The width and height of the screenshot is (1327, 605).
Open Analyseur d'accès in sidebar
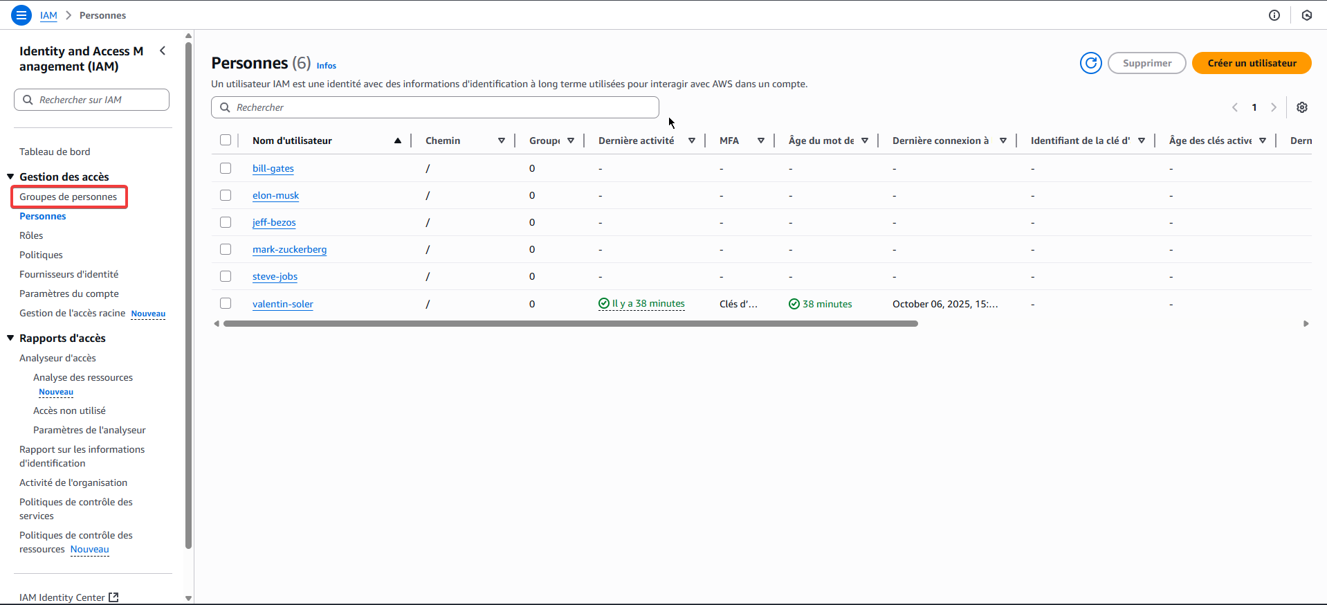coord(57,358)
